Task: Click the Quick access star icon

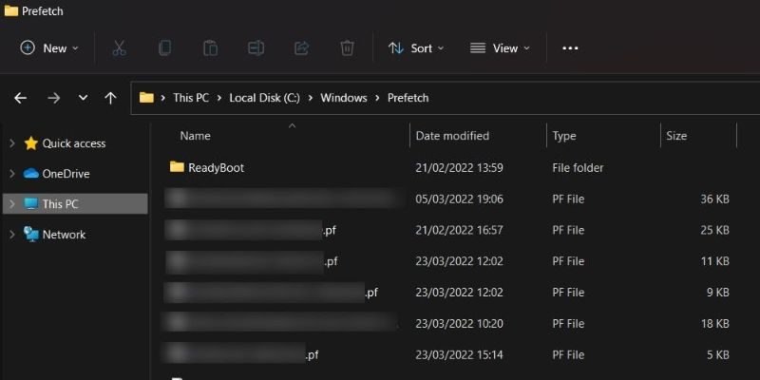Action: [31, 143]
